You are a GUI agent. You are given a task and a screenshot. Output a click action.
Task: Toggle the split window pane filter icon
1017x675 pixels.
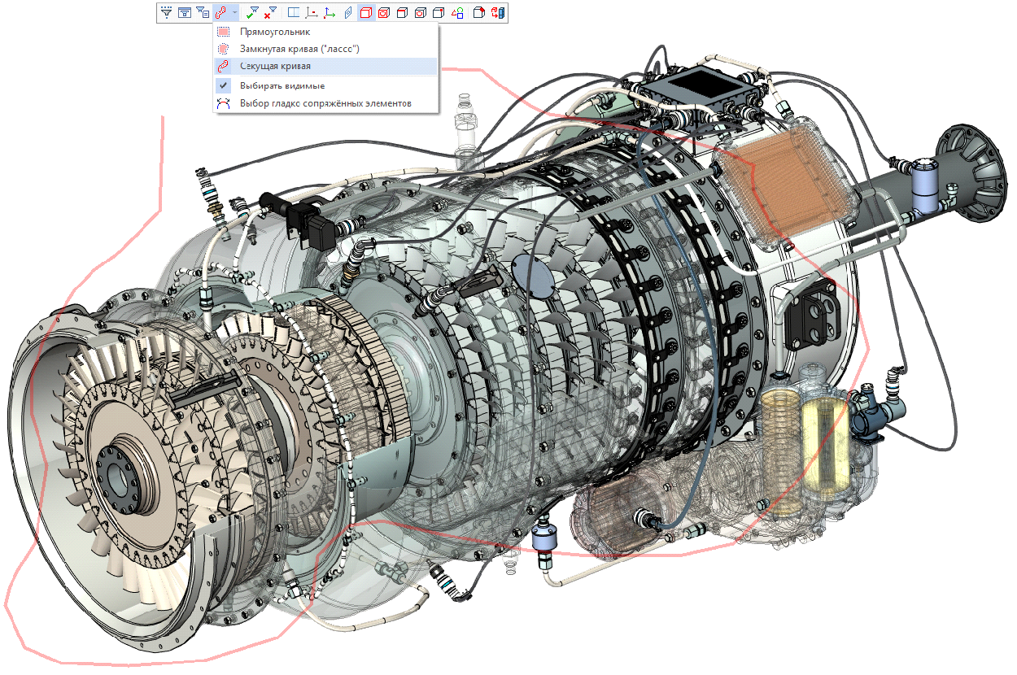(294, 12)
